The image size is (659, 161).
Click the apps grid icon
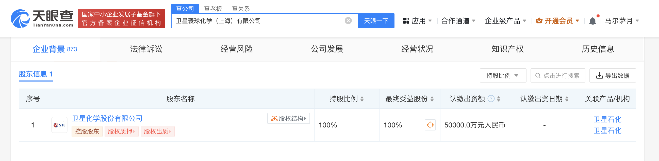406,21
